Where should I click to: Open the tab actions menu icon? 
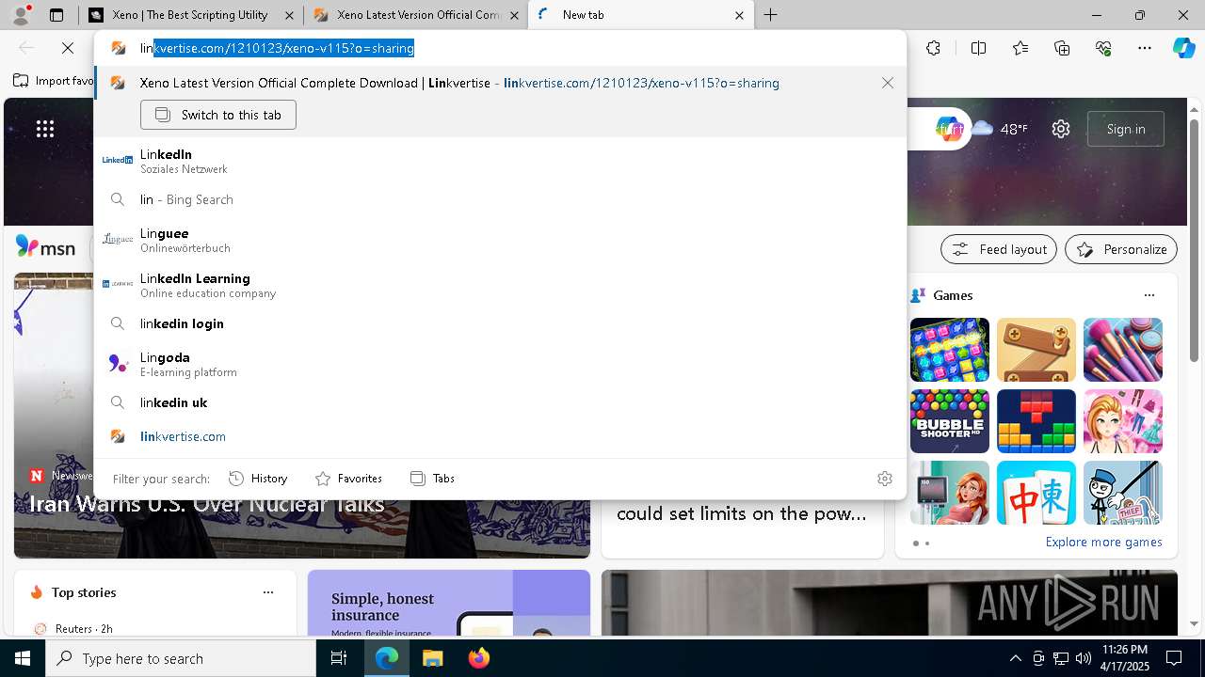[x=56, y=15]
